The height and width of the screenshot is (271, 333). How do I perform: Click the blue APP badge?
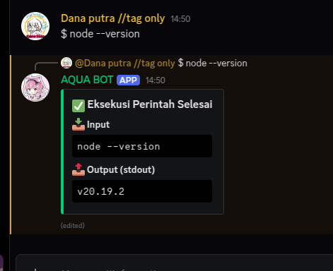(x=128, y=80)
